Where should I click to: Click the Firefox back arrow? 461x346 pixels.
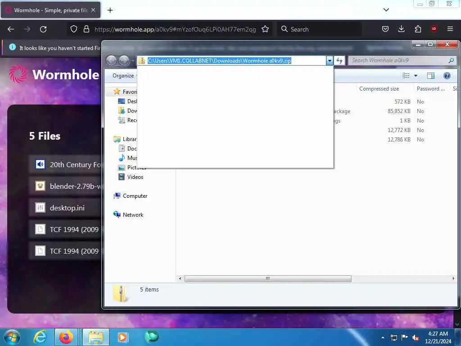coord(11,29)
